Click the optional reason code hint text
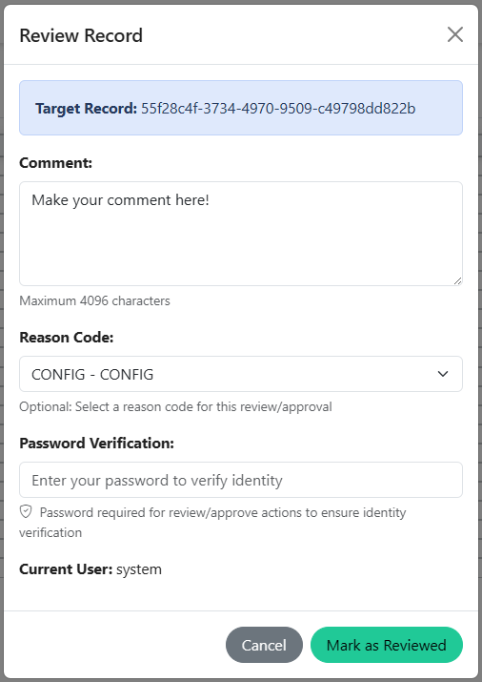Image resolution: width=482 pixels, height=682 pixels. [176, 406]
